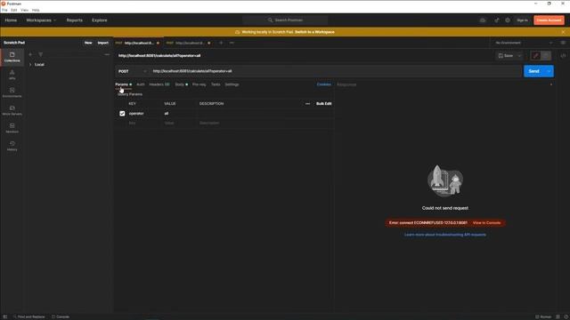Screen dimensions: 570x320
Task: Open Explore in the header
Action: (x=100, y=20)
